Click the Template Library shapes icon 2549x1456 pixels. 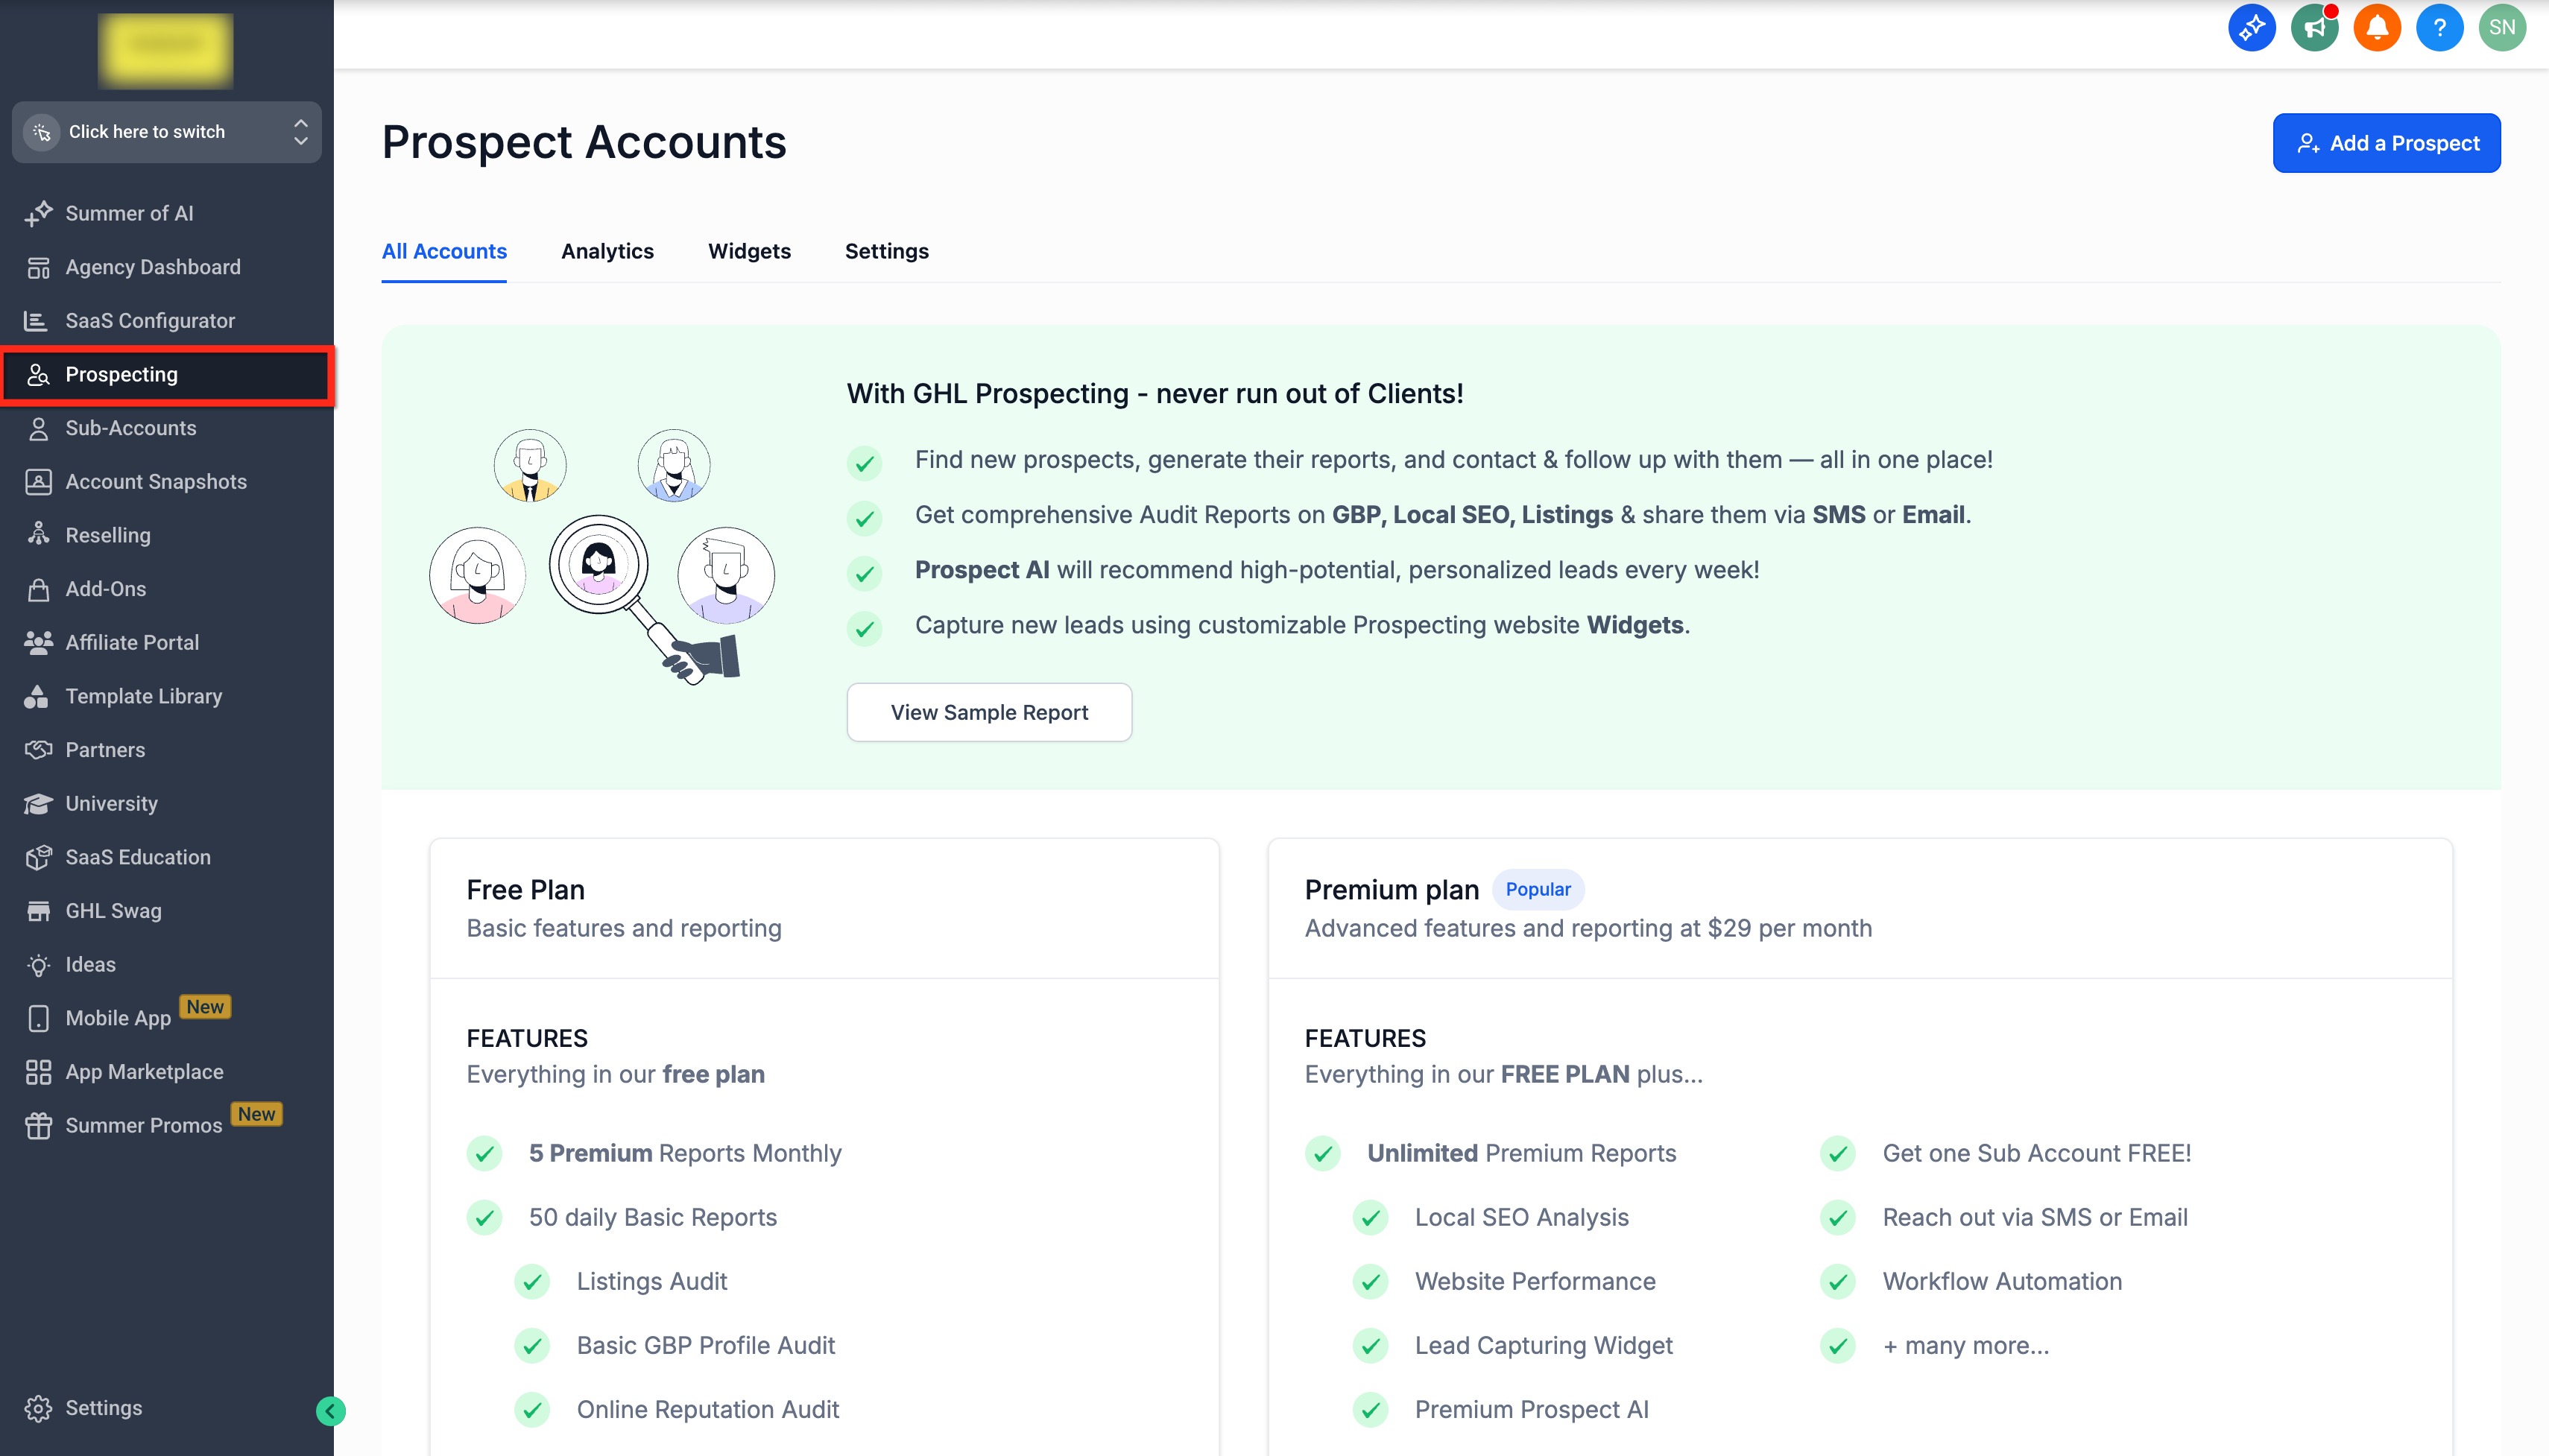pyautogui.click(x=36, y=696)
